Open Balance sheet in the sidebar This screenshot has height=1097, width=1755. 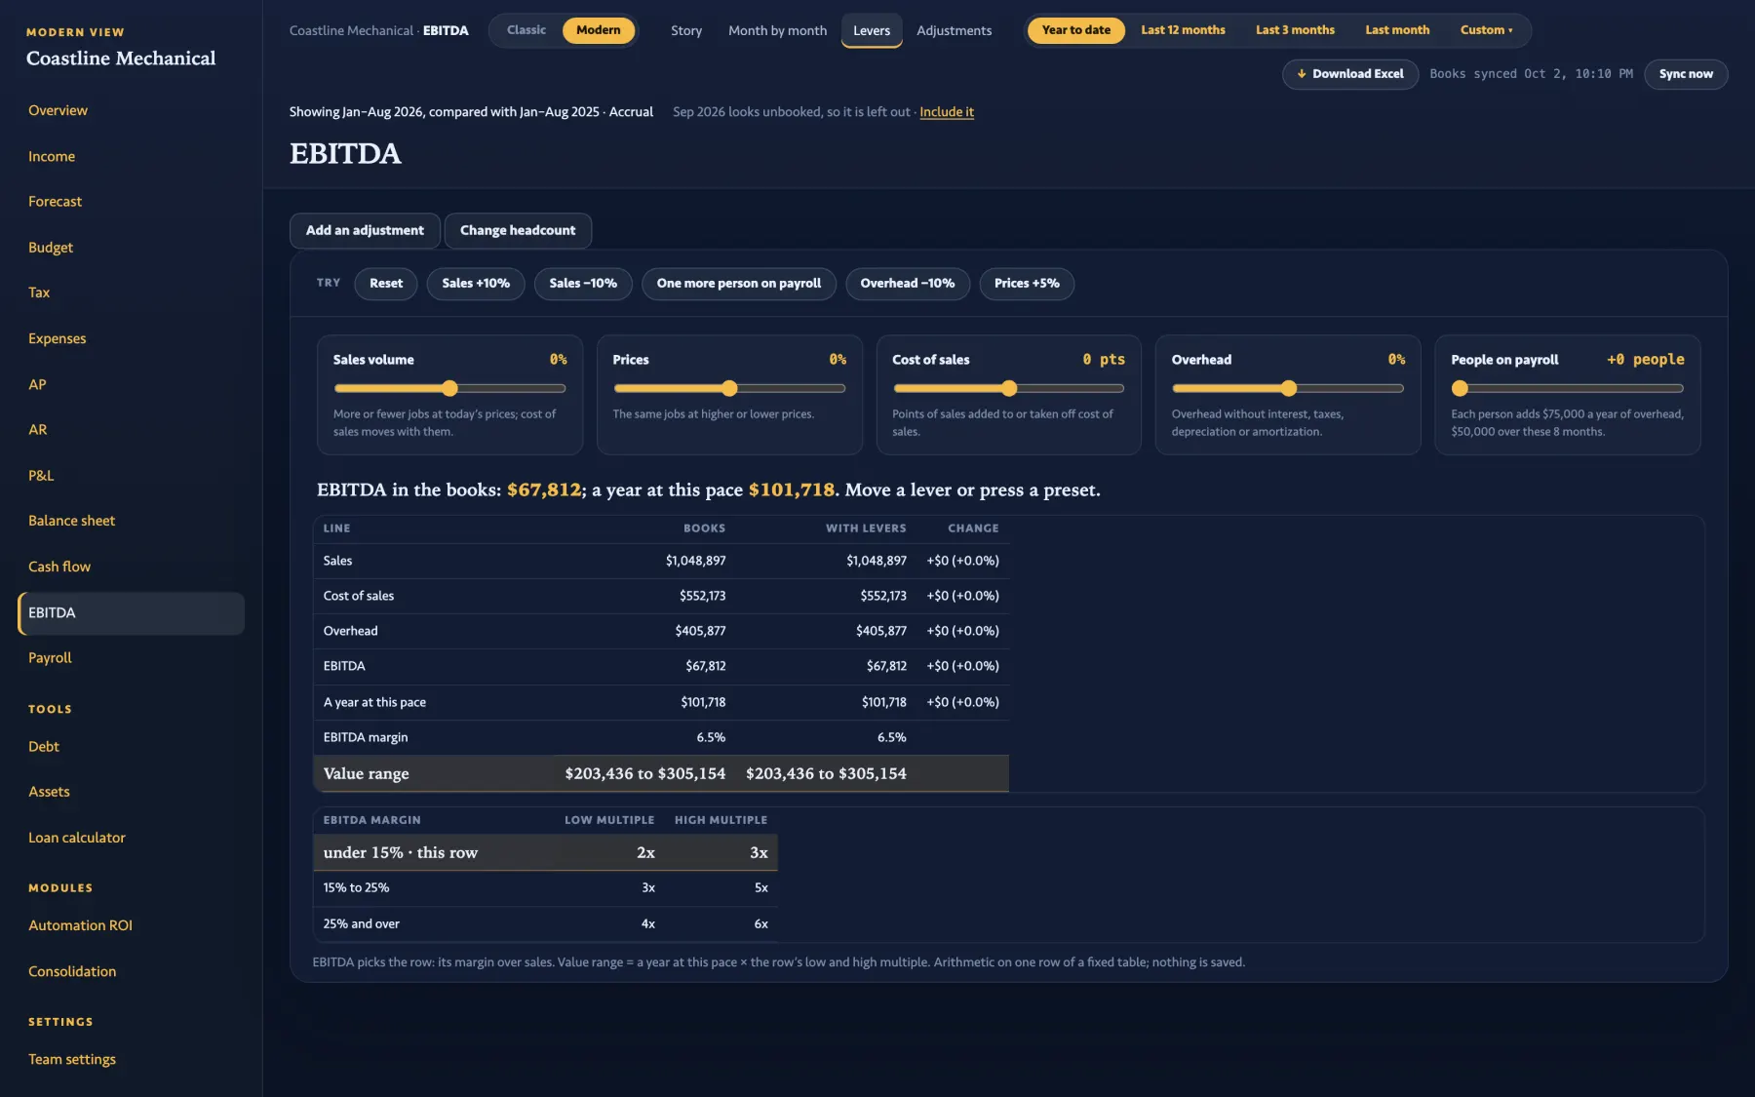71,521
